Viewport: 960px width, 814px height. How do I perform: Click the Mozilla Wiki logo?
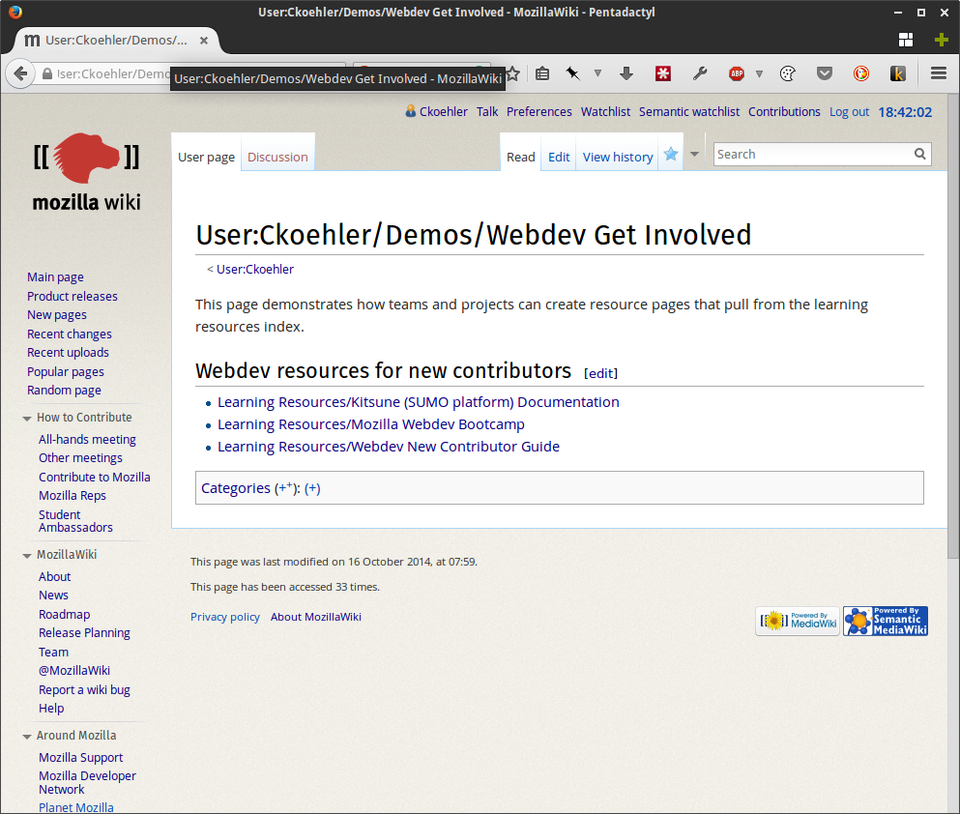click(x=86, y=172)
